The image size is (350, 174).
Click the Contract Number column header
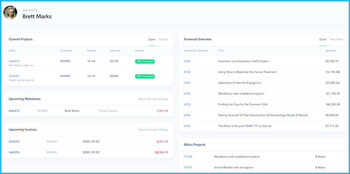coord(196,51)
